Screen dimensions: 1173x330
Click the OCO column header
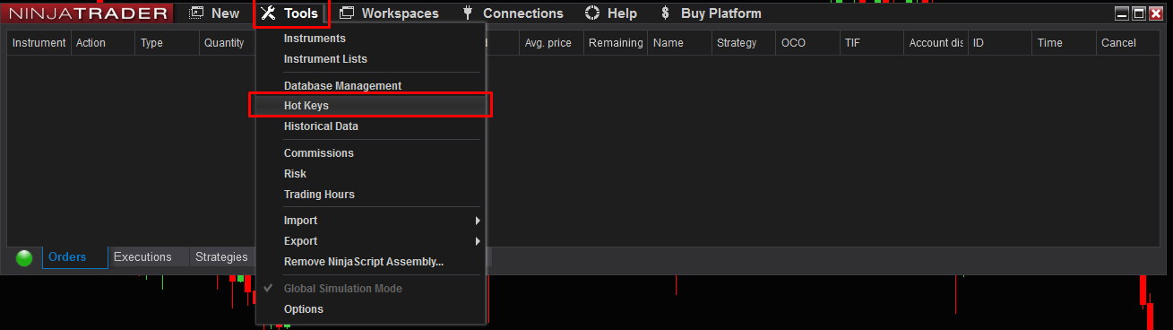click(x=807, y=43)
